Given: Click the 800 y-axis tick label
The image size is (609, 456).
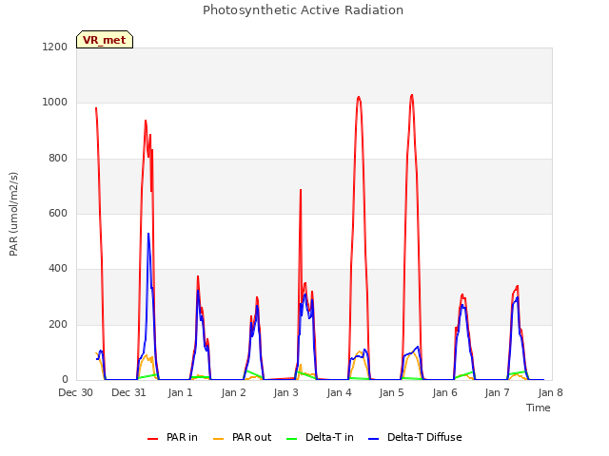Looking at the screenshot, I should click(x=58, y=159).
